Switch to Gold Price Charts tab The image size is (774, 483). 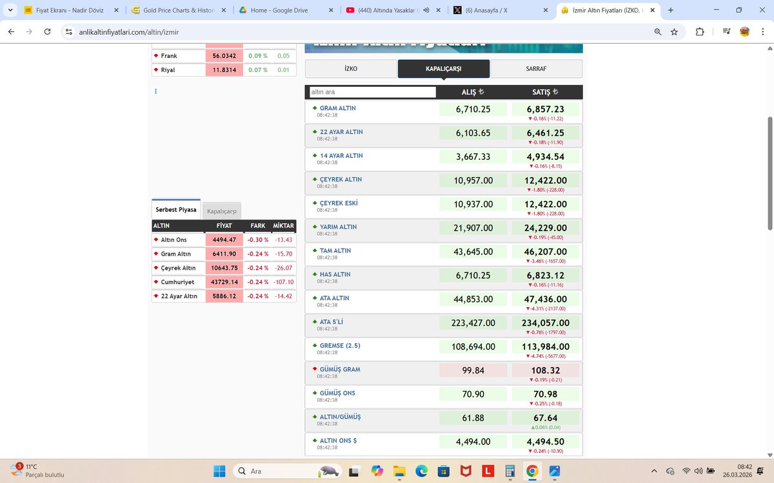coord(177,10)
